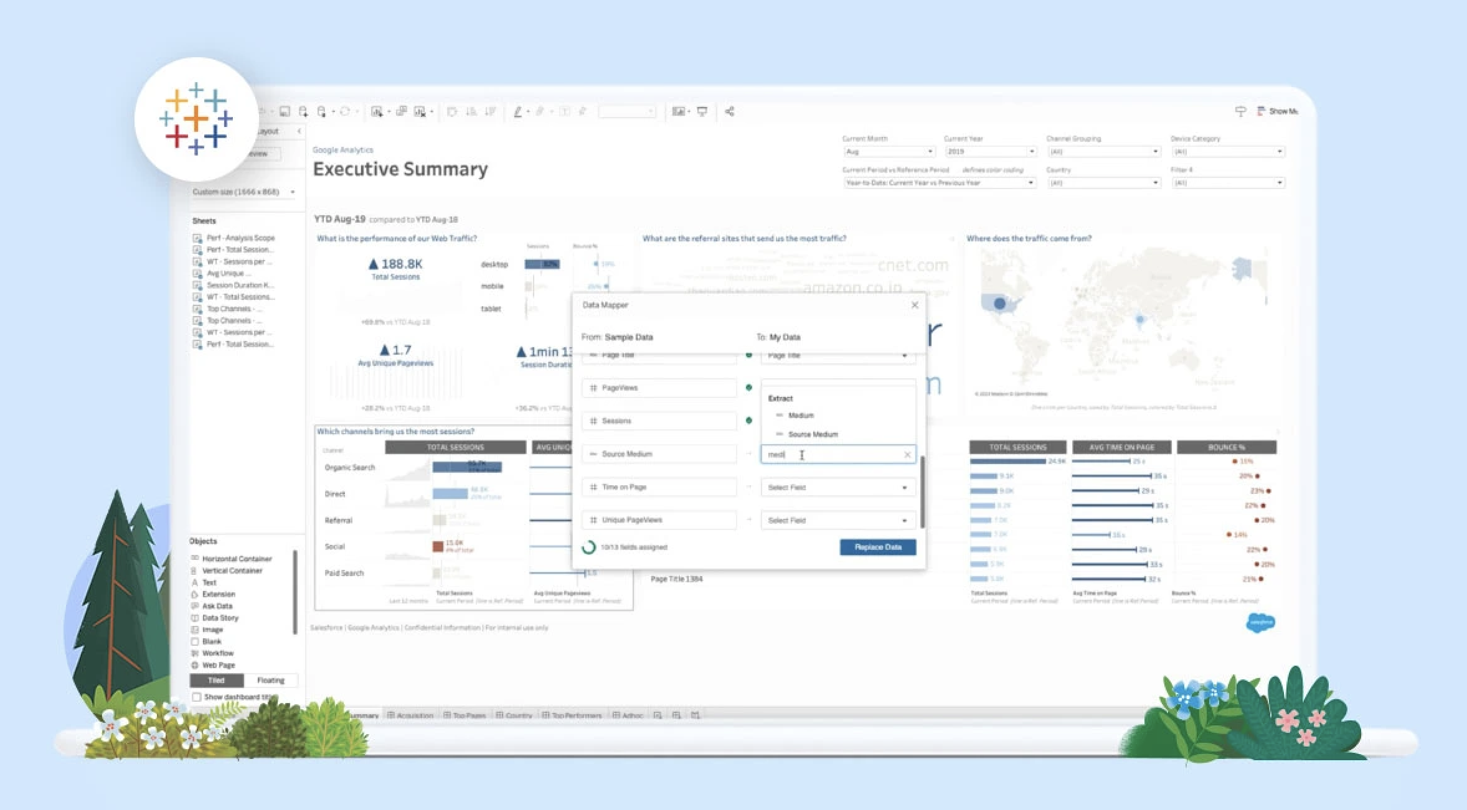Click the Refresh data source toolbar icon
Image resolution: width=1467 pixels, height=810 pixels.
point(344,111)
